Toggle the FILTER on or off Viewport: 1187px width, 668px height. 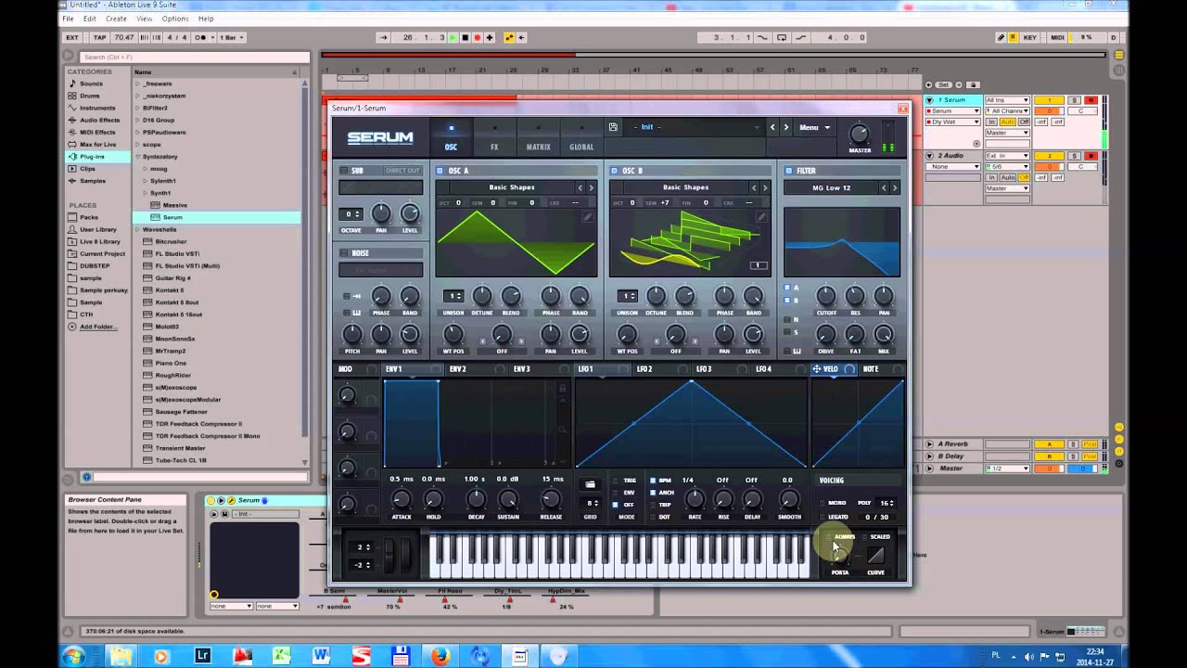(x=788, y=171)
